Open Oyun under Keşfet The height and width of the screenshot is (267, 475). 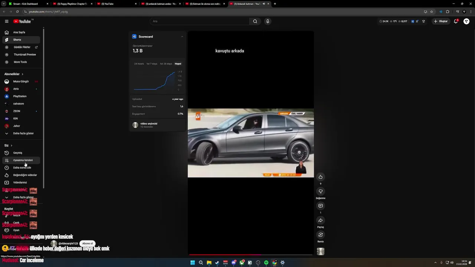(x=21, y=230)
